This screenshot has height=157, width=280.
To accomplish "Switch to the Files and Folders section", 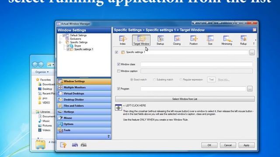I will click(84, 106).
